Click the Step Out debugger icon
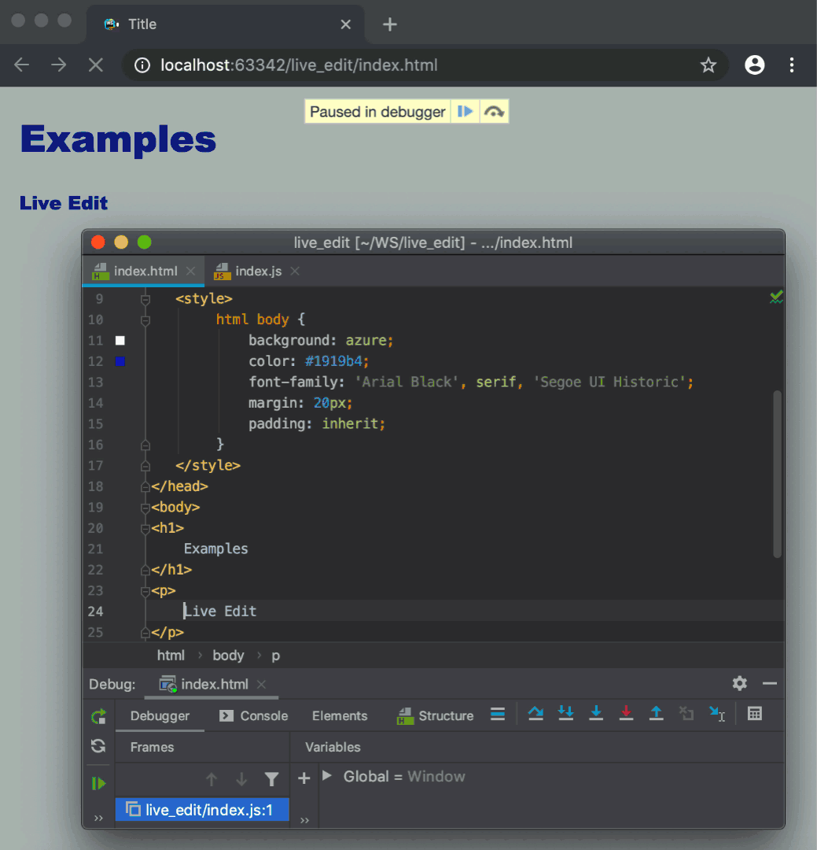817x850 pixels. pos(657,714)
